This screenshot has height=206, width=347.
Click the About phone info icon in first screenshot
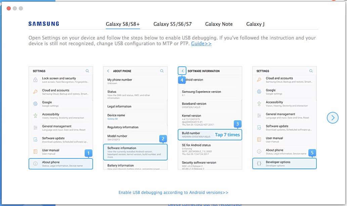click(x=35, y=163)
